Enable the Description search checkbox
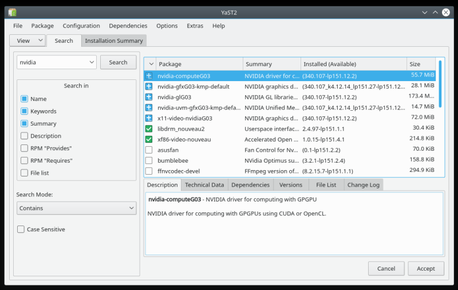 coord(24,136)
